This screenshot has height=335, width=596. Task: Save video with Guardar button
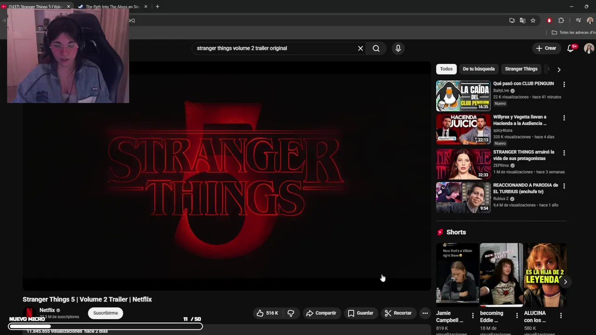361,313
